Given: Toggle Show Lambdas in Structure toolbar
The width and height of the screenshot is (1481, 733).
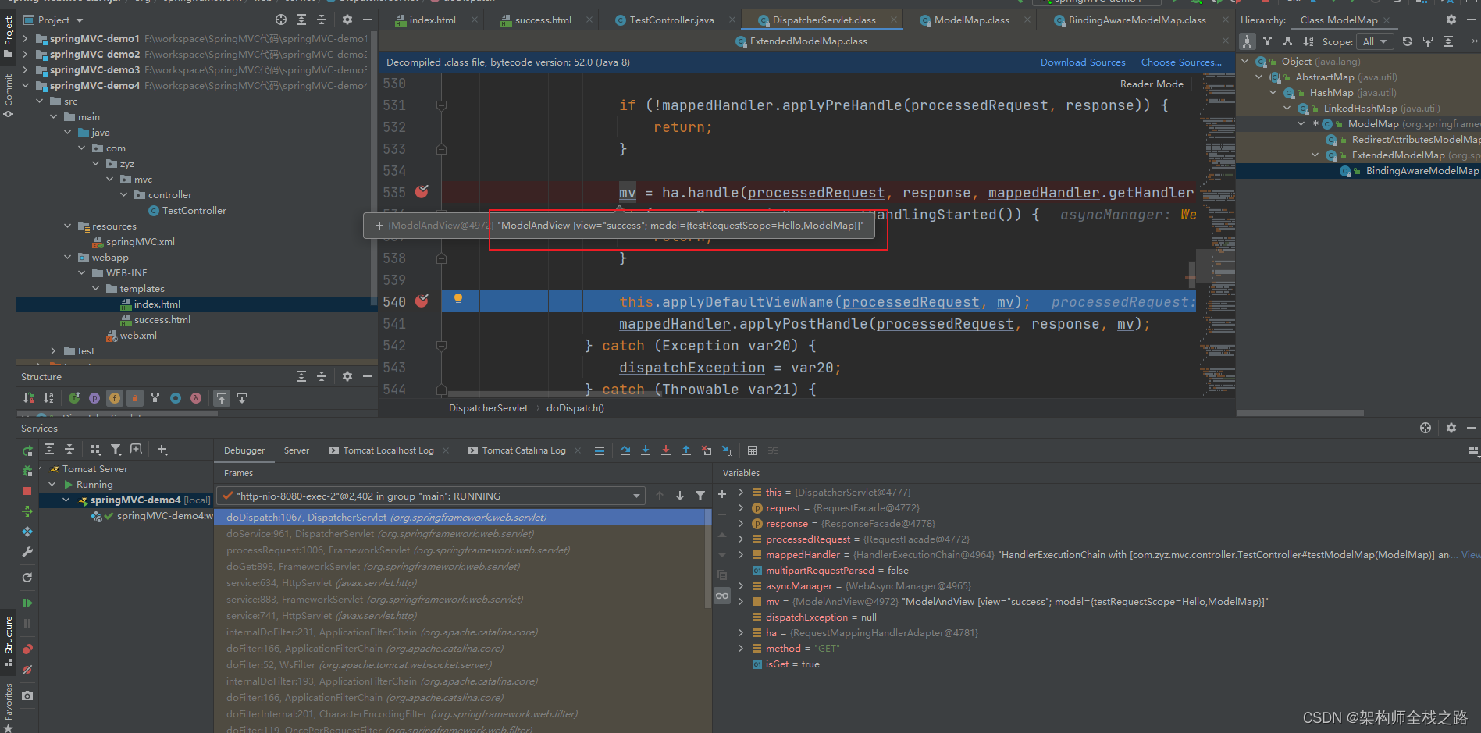Looking at the screenshot, I should coord(196,398).
